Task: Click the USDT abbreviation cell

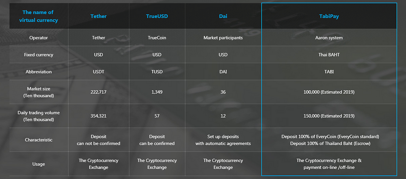Action: coord(98,72)
